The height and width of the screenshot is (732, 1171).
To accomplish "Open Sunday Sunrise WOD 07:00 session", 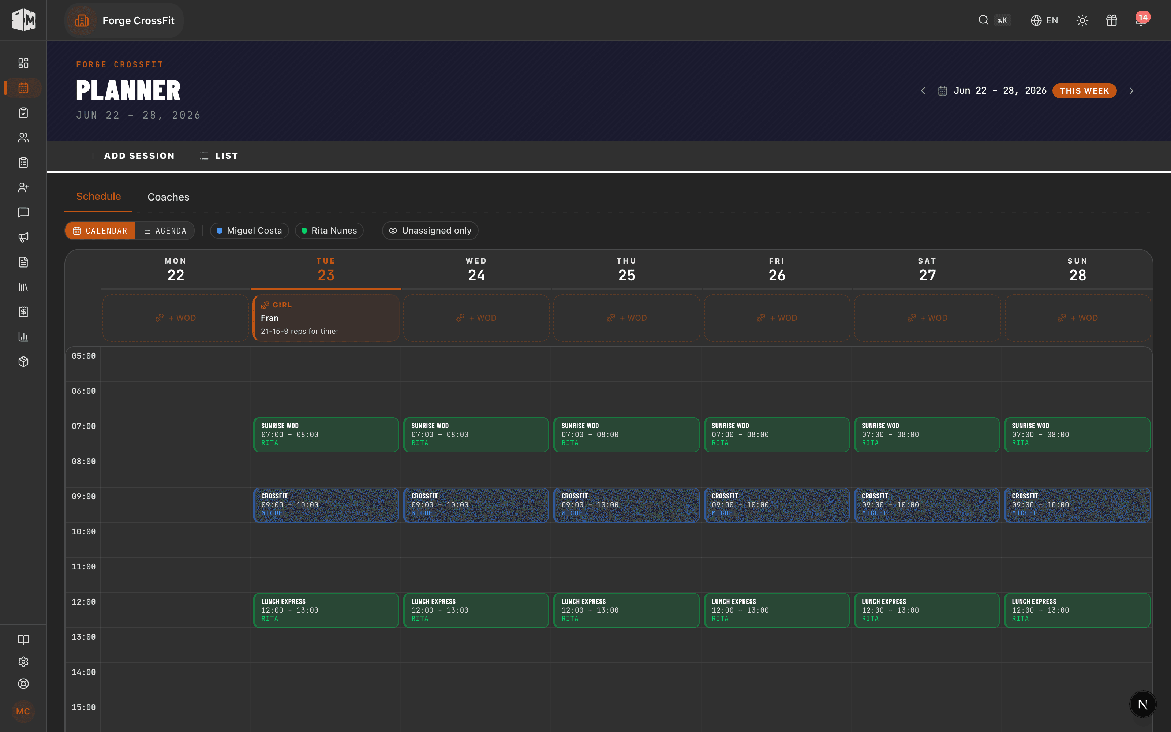I will tap(1078, 434).
